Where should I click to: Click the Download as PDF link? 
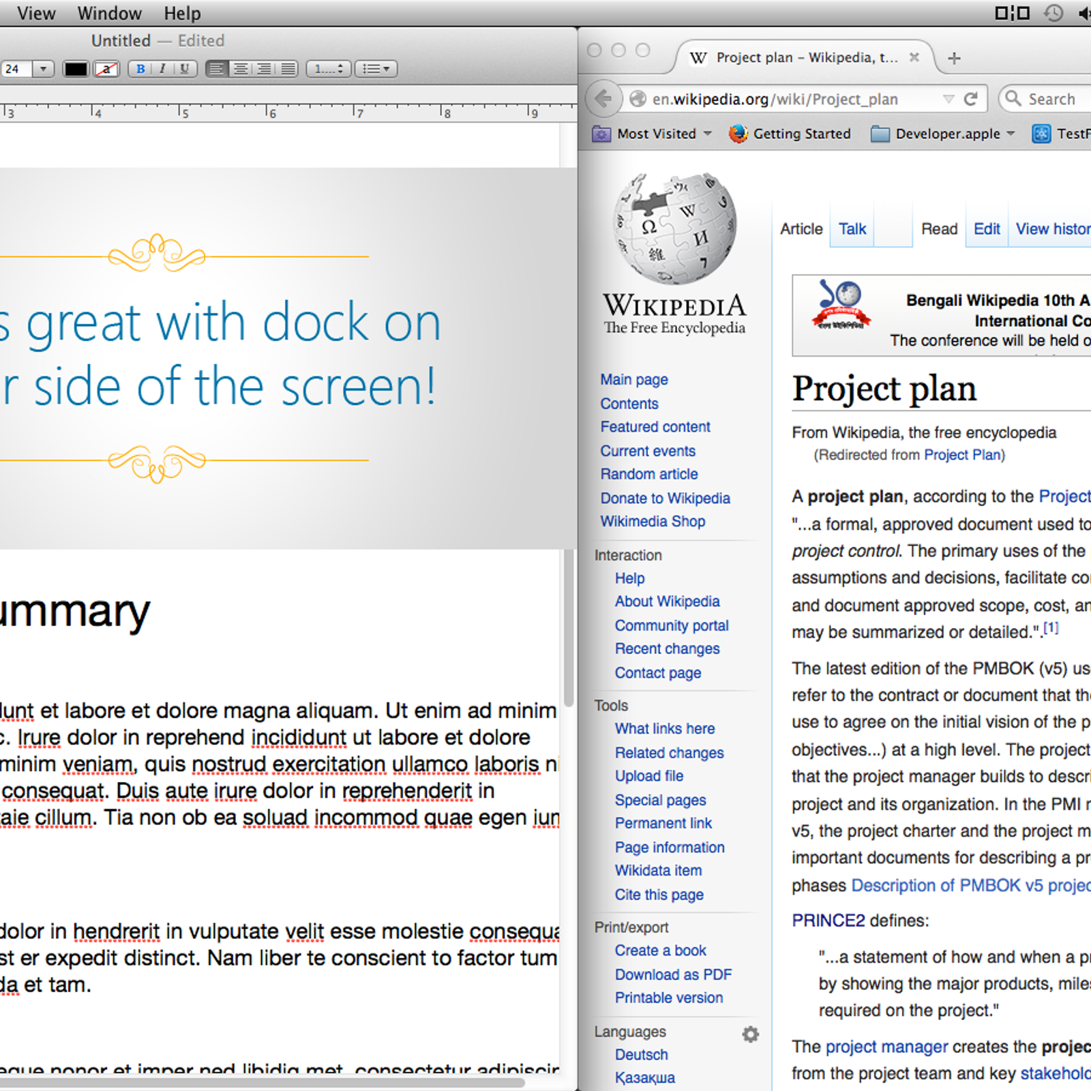coord(672,974)
